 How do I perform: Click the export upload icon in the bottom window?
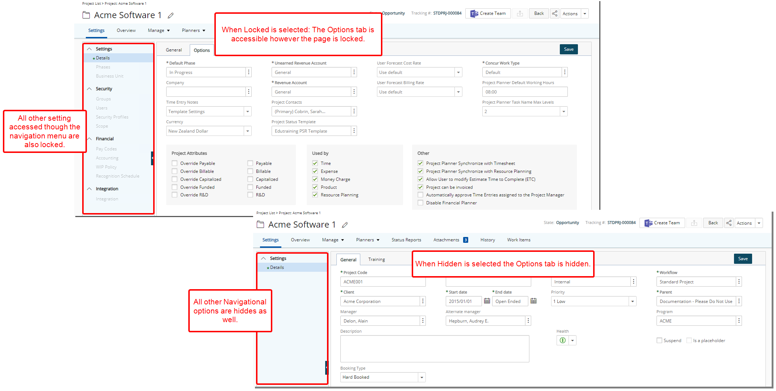tap(694, 223)
